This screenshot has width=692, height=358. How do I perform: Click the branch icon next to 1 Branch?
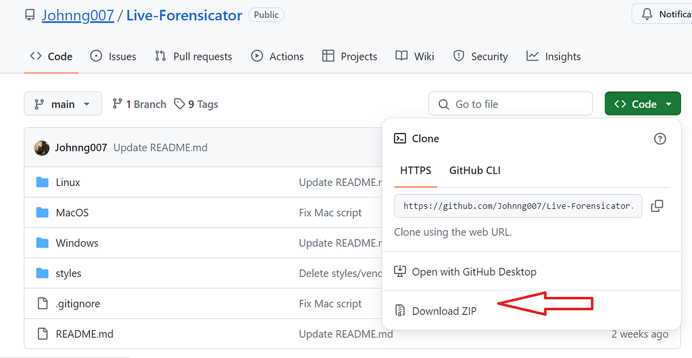click(117, 104)
